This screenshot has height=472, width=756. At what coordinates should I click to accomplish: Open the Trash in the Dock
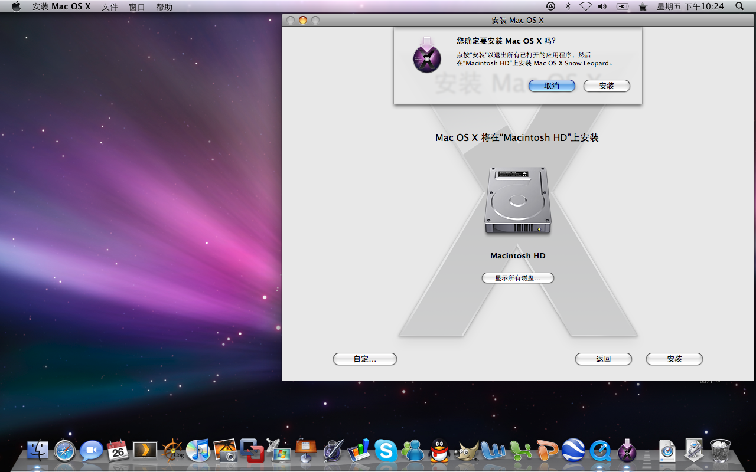click(x=721, y=451)
